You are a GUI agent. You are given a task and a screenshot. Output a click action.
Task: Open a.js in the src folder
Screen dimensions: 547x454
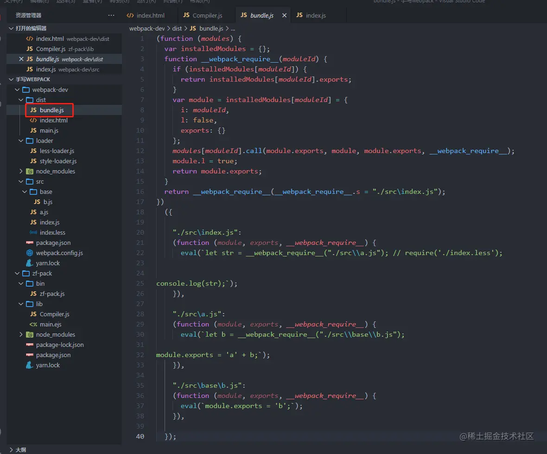64,212
